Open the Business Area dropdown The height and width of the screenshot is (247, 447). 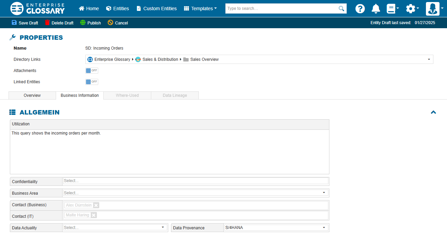tap(324, 193)
